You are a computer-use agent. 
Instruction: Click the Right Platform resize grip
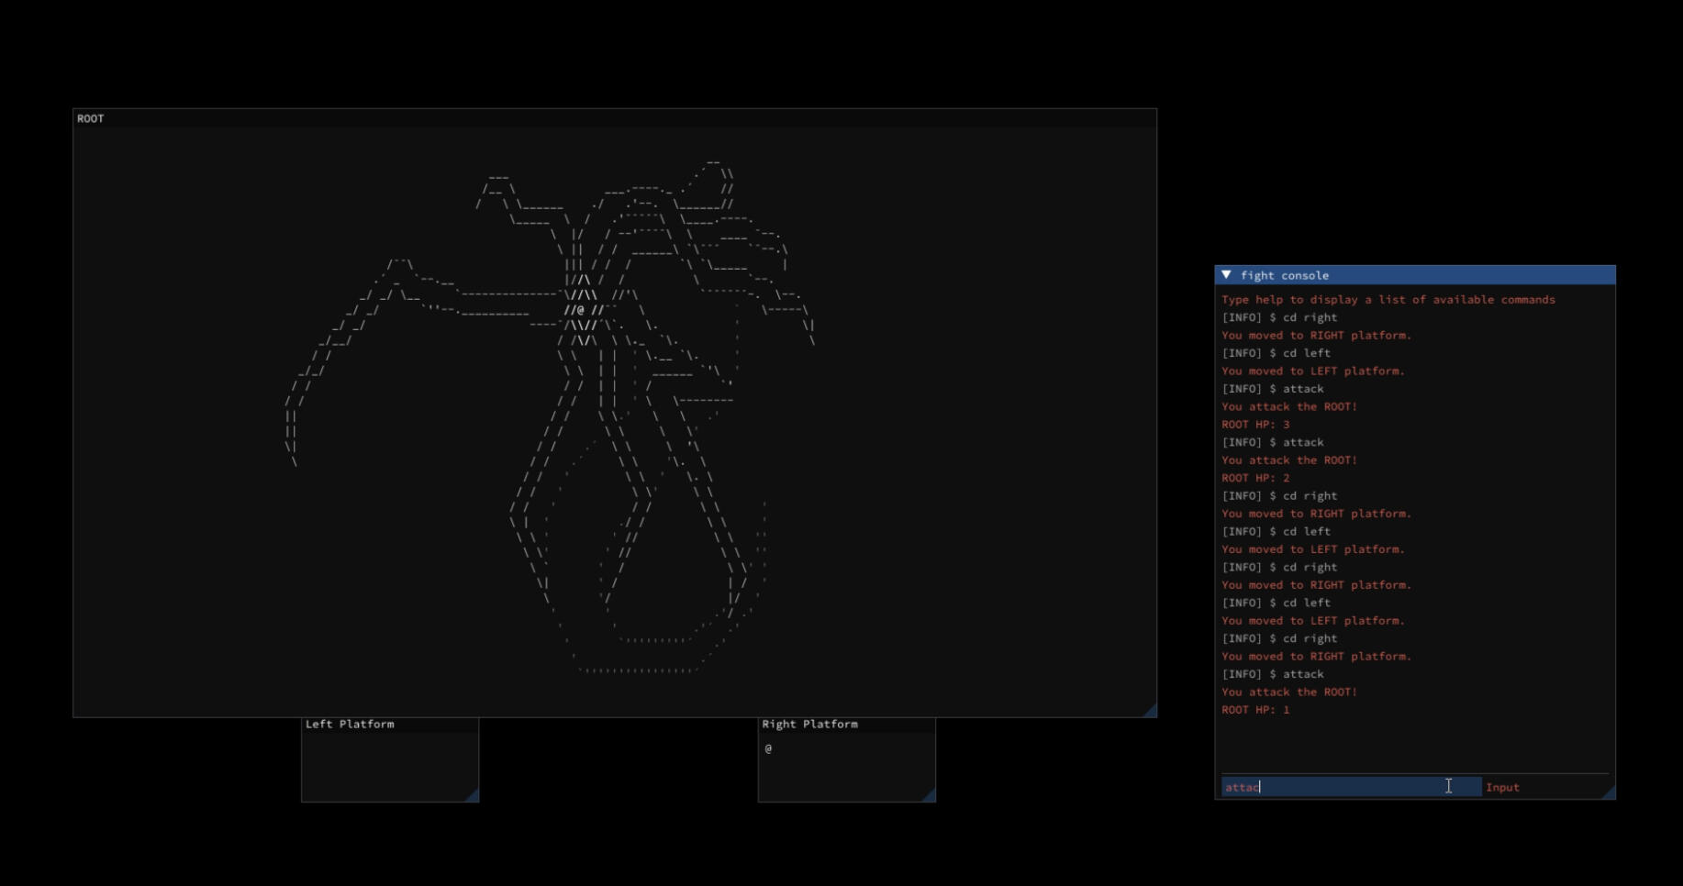click(930, 796)
